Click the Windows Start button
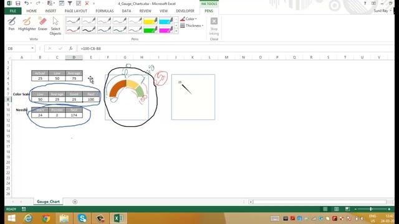Viewport: 399px width, 224px height. point(11,218)
